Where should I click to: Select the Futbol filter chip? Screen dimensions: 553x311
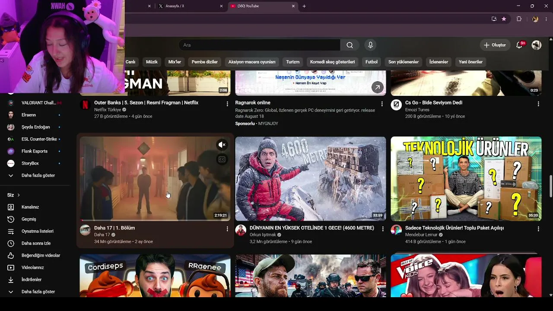(x=372, y=62)
